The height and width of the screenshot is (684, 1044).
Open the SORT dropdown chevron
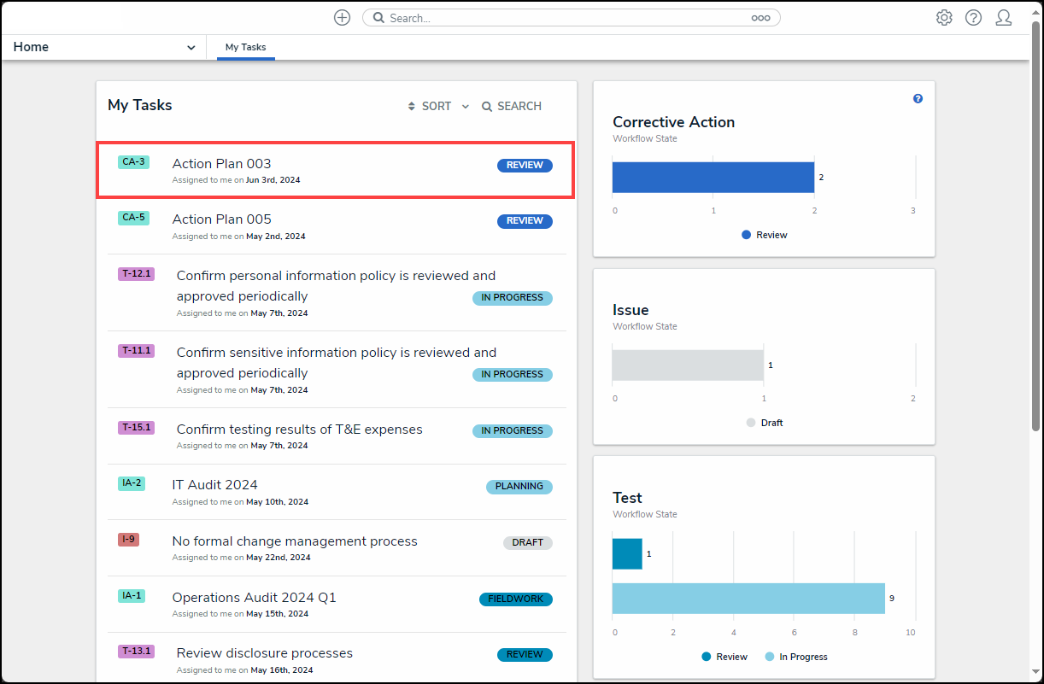click(466, 107)
